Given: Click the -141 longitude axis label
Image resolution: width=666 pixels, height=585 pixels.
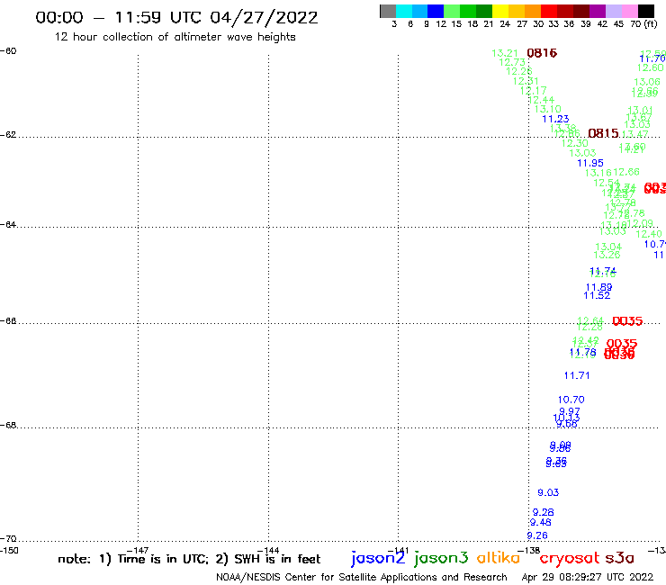Looking at the screenshot, I should pyautogui.click(x=398, y=551).
